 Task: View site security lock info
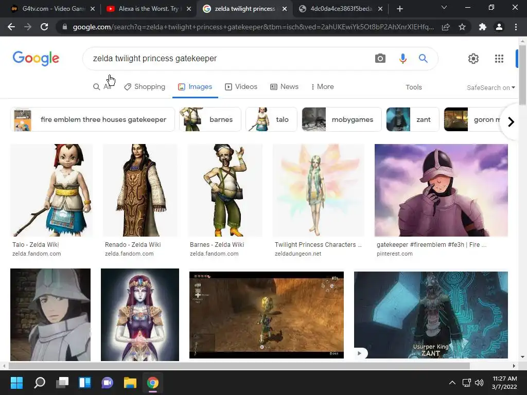coord(65,27)
